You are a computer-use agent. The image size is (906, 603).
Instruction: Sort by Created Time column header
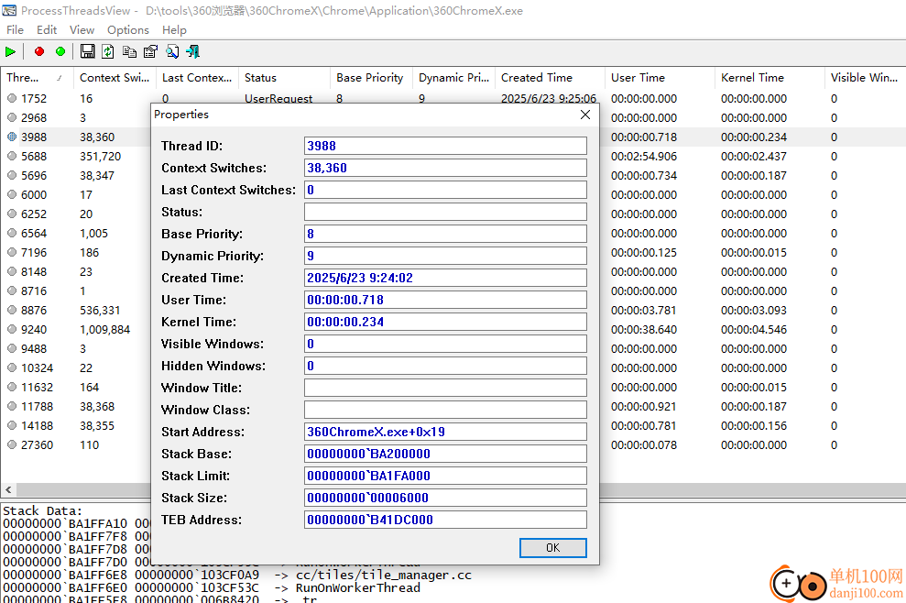[x=550, y=78]
